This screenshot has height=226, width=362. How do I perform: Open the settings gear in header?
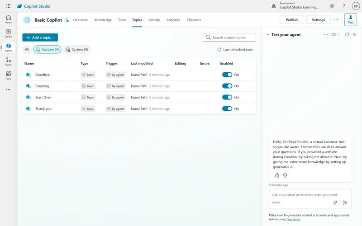click(x=332, y=6)
